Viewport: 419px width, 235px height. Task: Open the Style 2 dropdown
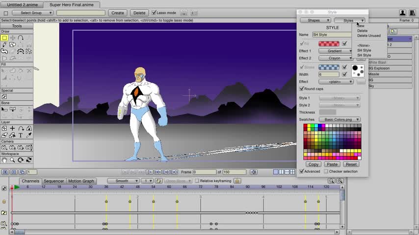coord(340,105)
